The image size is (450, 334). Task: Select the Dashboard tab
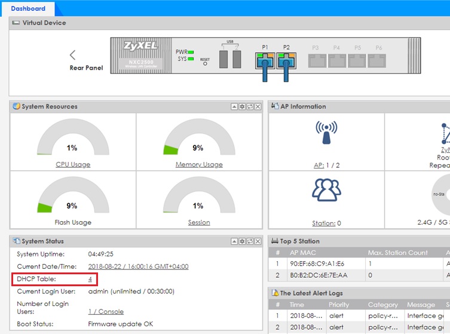(28, 9)
